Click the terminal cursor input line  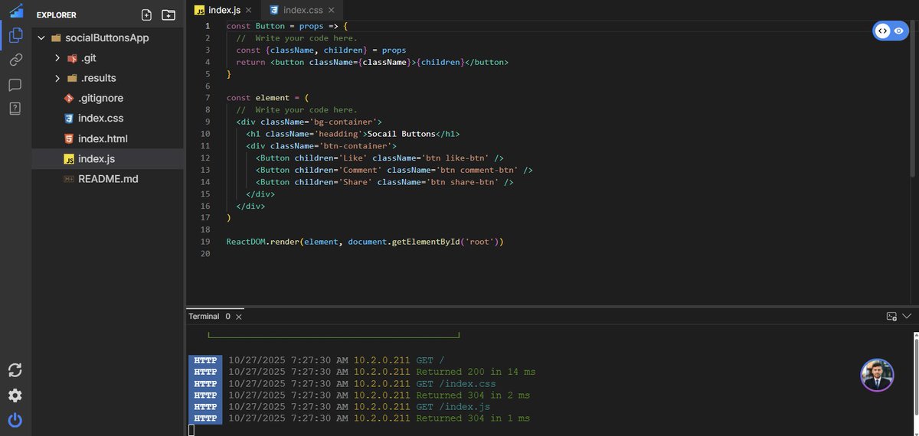pyautogui.click(x=191, y=430)
